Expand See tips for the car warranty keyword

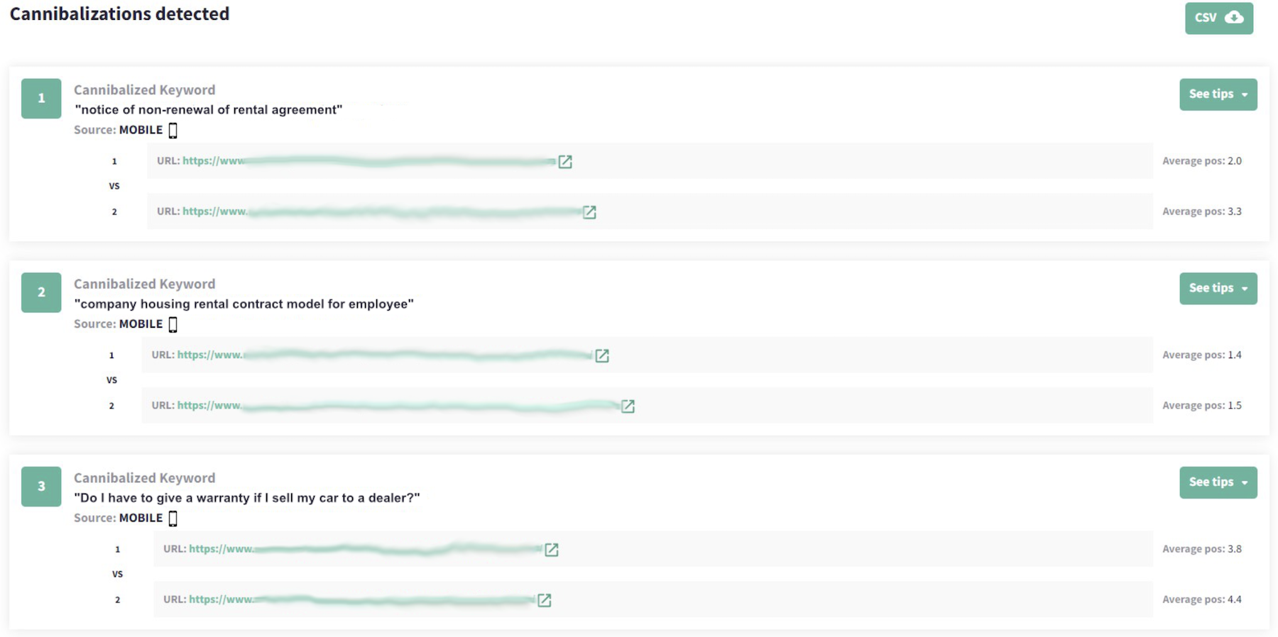point(1218,482)
